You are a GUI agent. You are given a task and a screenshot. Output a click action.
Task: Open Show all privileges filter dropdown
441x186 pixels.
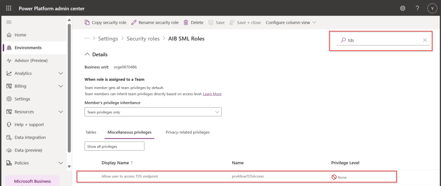(114, 146)
